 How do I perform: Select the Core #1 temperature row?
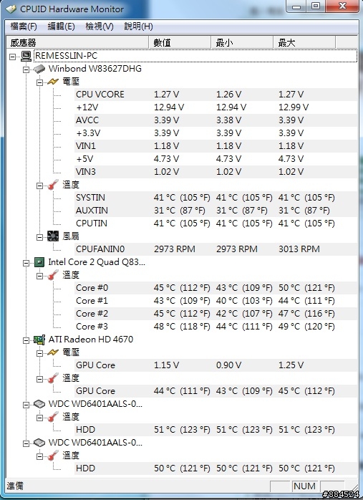pos(216,301)
